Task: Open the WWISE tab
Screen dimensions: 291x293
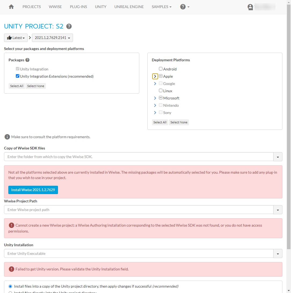Action: (x=55, y=7)
